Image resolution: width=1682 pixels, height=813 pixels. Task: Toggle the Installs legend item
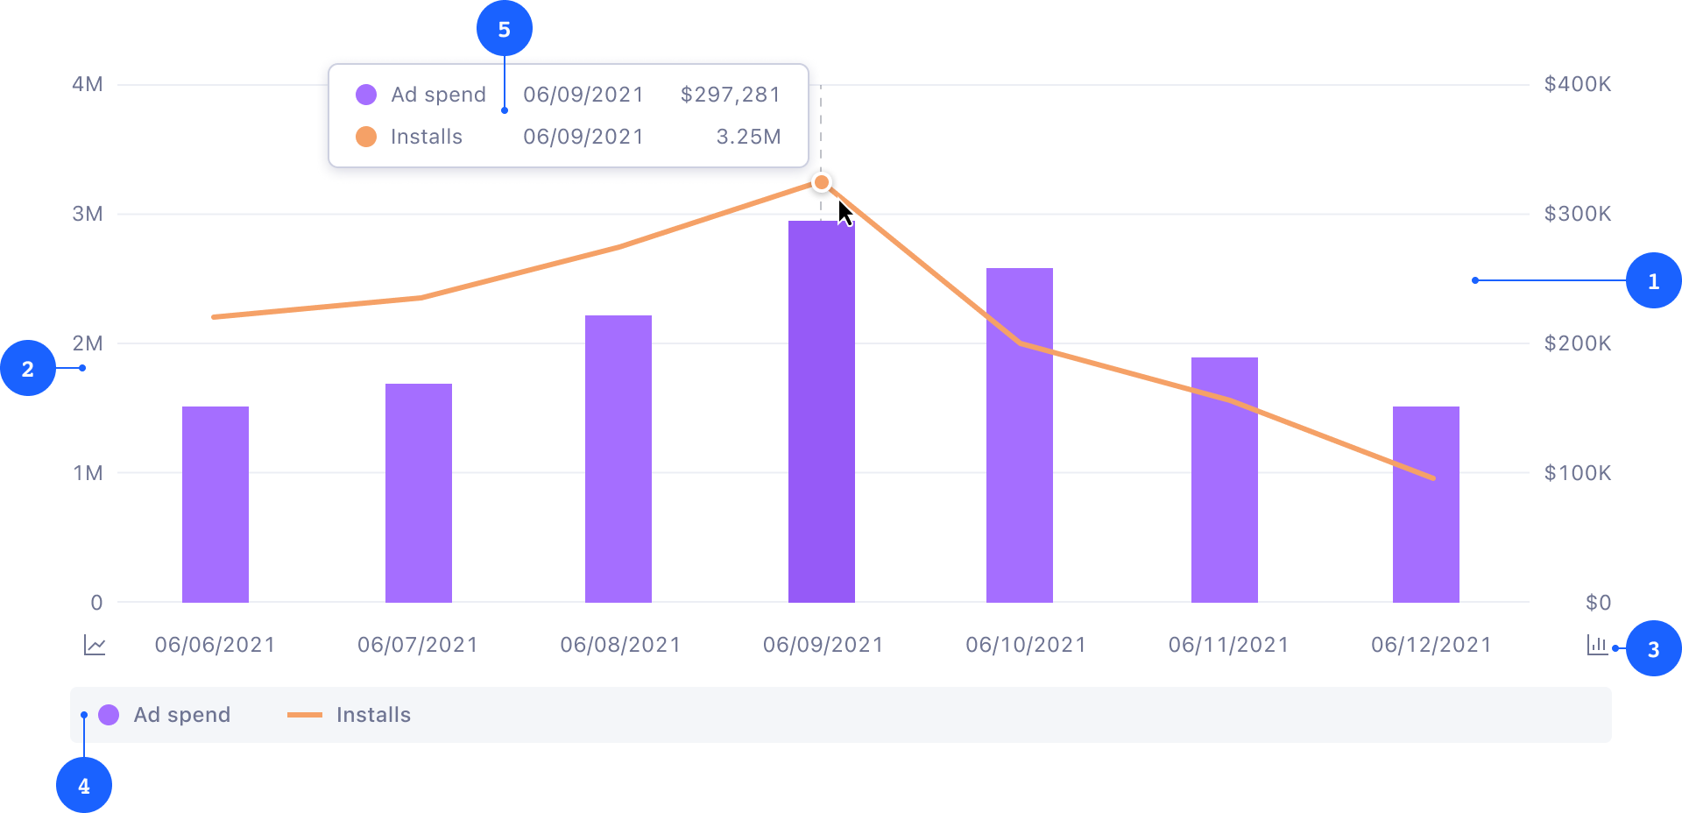tap(349, 715)
